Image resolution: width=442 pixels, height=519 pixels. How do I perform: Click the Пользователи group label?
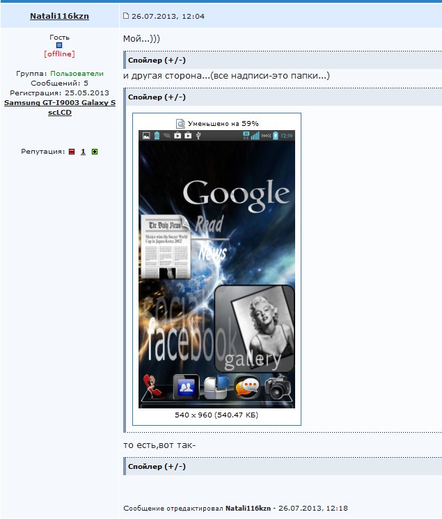coord(77,74)
